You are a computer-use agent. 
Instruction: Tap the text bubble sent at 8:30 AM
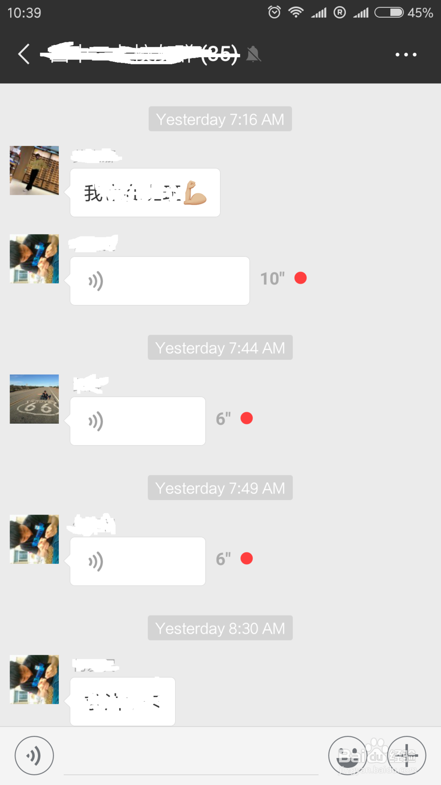123,701
